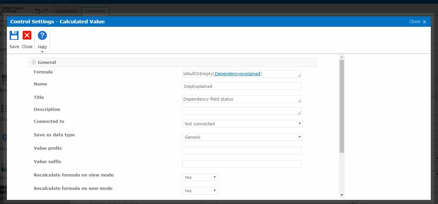Click the undo arrow in background designer
This screenshot has height=204, width=438.
(38, 11)
